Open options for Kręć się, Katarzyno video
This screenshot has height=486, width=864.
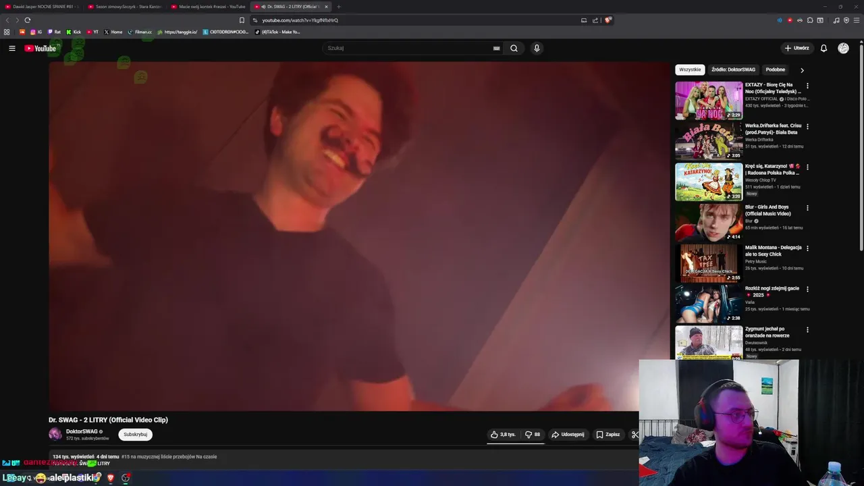pos(807,167)
